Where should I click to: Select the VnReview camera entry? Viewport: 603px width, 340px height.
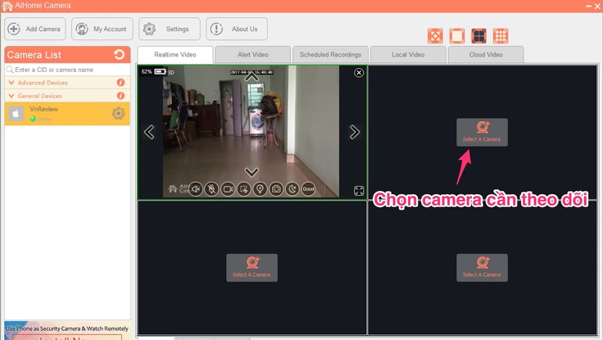click(x=68, y=113)
